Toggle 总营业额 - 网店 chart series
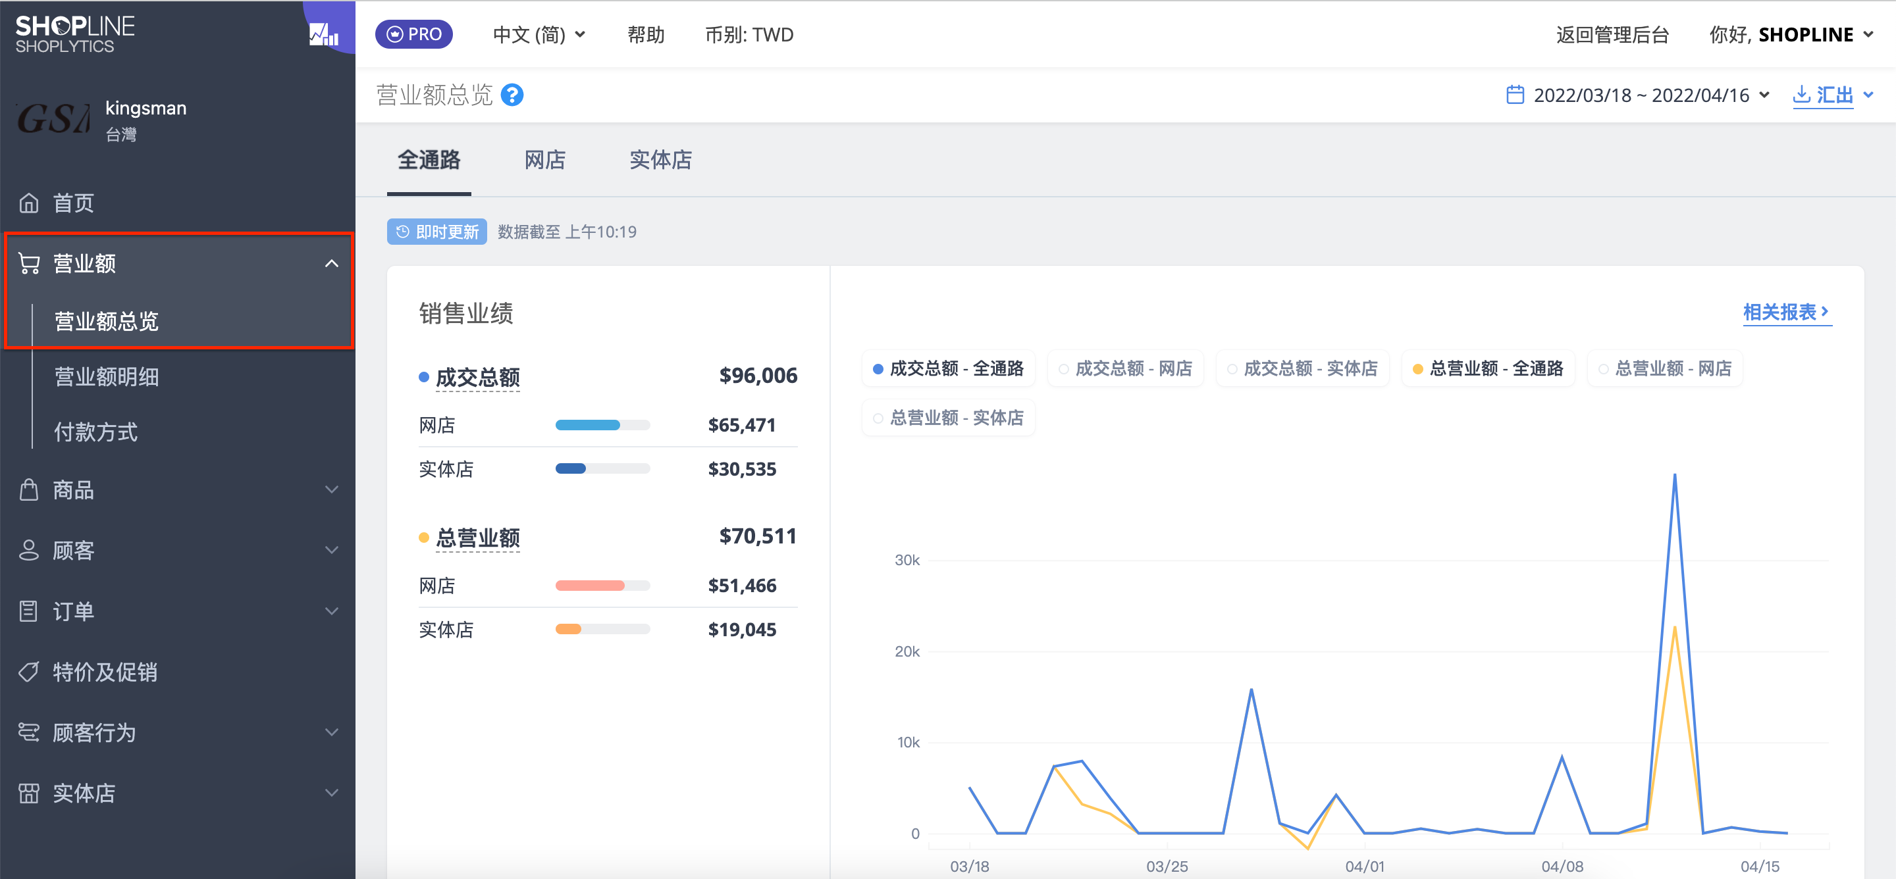Screen dimensions: 1896x879 click(1665, 368)
